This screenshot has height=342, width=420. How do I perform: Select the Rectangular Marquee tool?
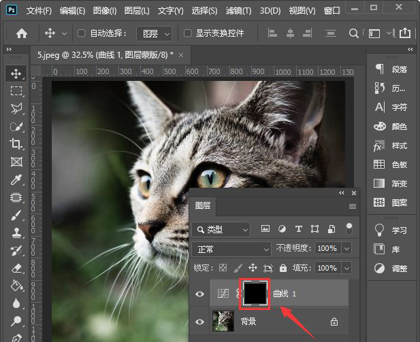click(16, 90)
